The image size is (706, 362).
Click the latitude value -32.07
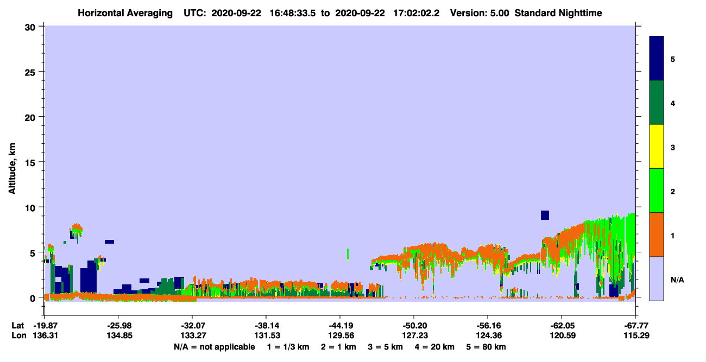(x=192, y=326)
